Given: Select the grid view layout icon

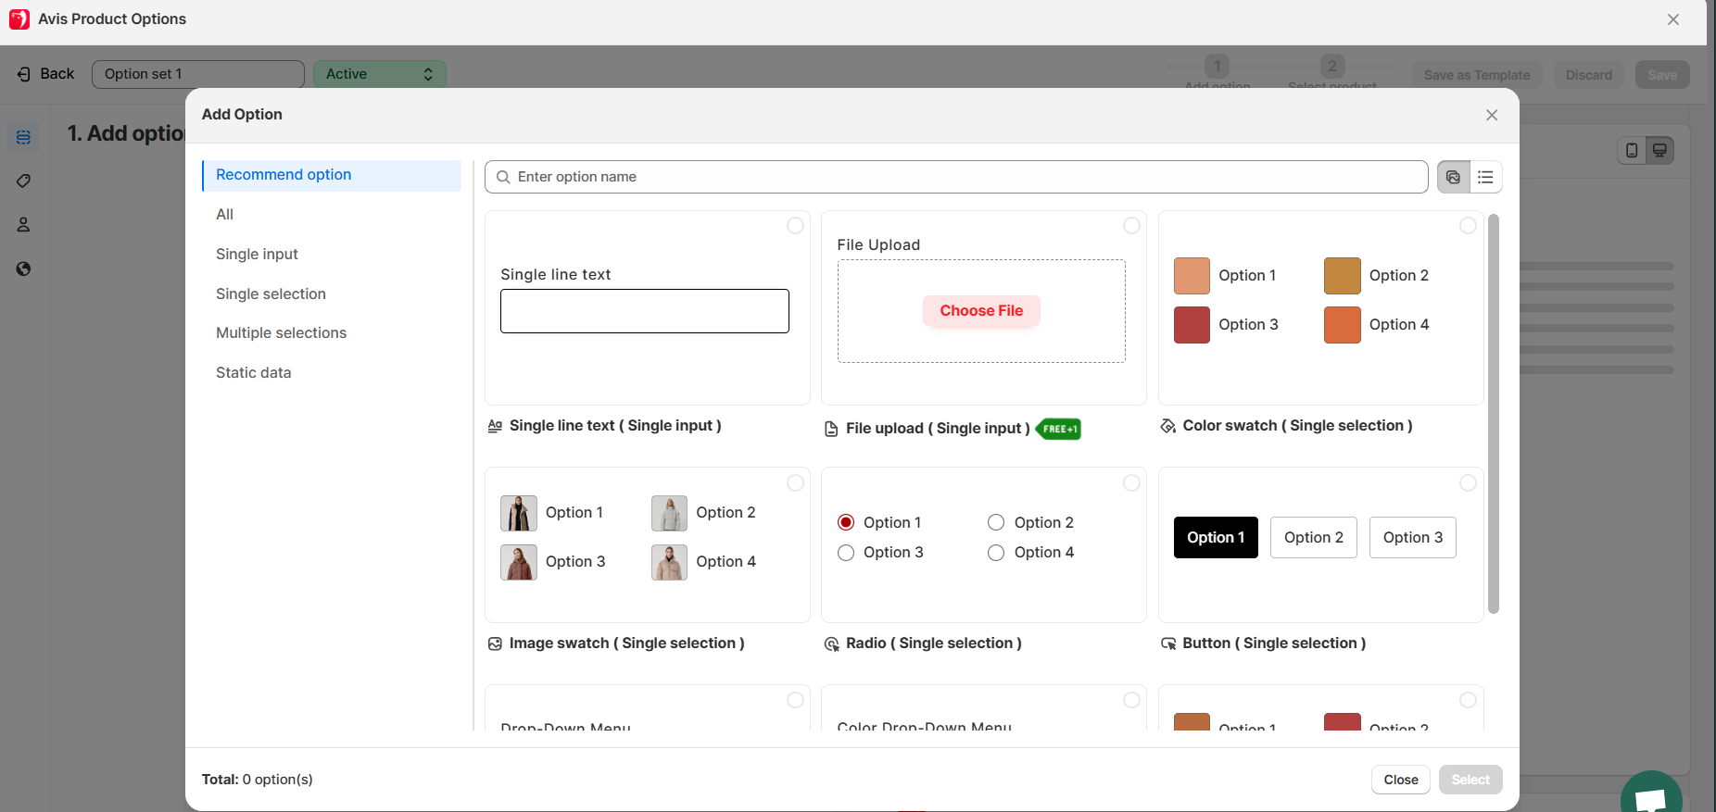Looking at the screenshot, I should pos(1453,177).
